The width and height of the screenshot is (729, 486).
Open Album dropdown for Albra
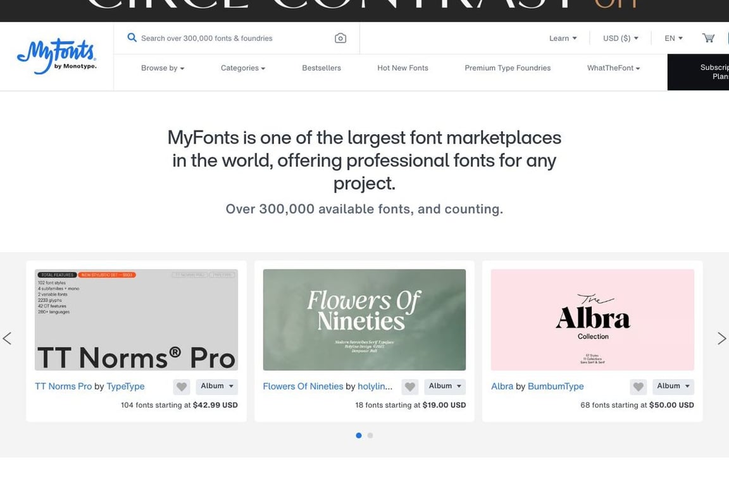point(673,387)
